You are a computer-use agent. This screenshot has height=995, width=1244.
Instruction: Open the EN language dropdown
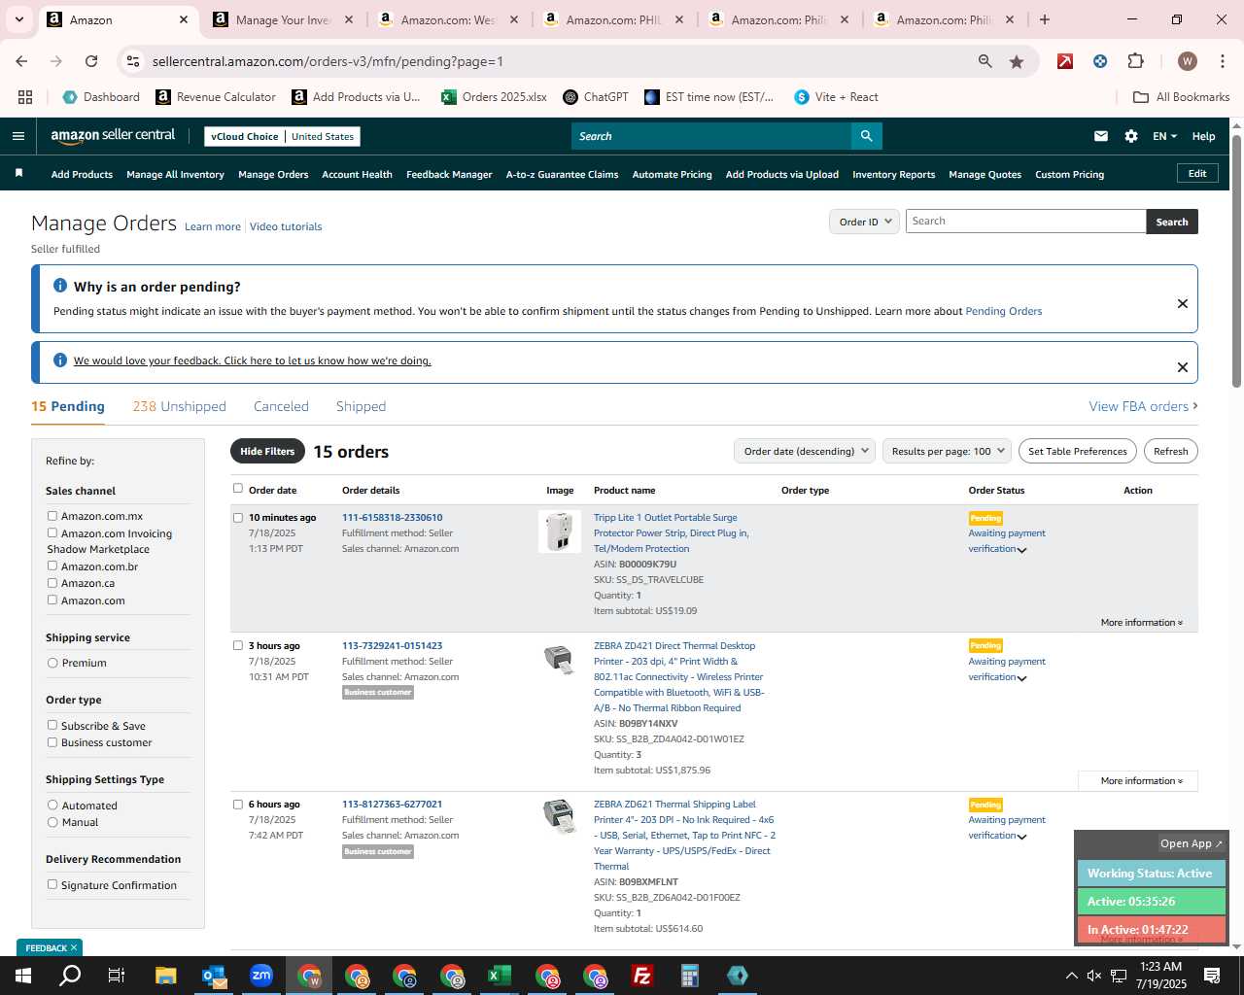pos(1164,136)
